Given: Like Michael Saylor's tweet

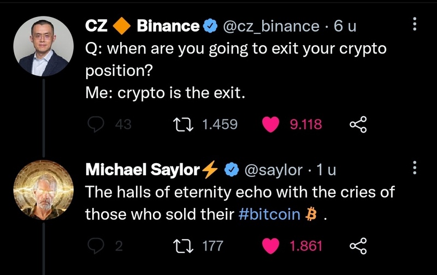Looking at the screenshot, I should coord(271,246).
